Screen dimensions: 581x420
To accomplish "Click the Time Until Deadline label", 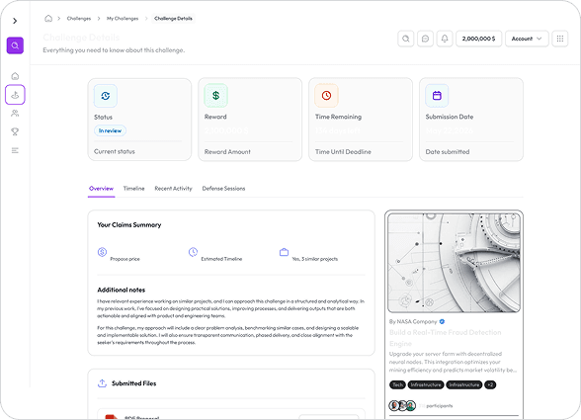I will click(x=343, y=151).
